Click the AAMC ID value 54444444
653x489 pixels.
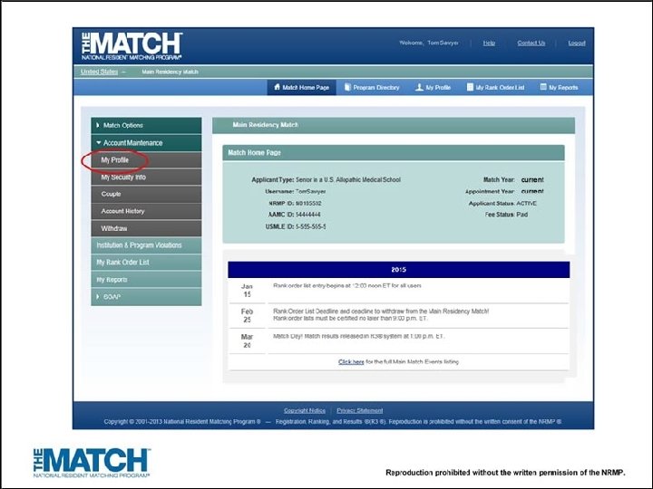(308, 215)
